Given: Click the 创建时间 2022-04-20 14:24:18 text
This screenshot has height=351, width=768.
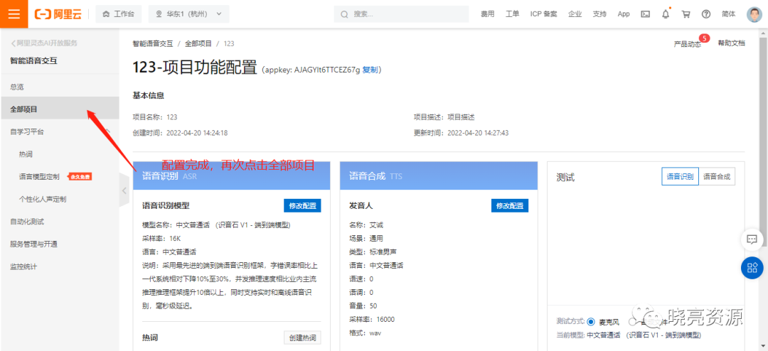Looking at the screenshot, I should click(x=180, y=133).
